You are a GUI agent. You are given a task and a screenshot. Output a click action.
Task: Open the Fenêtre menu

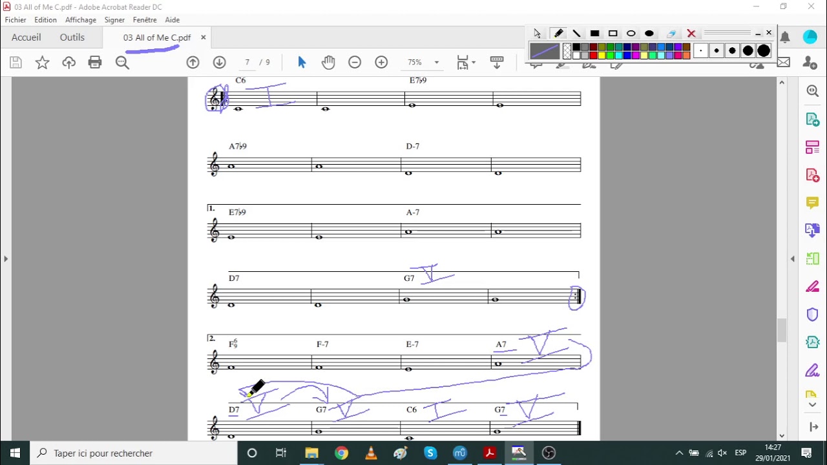[x=145, y=20]
